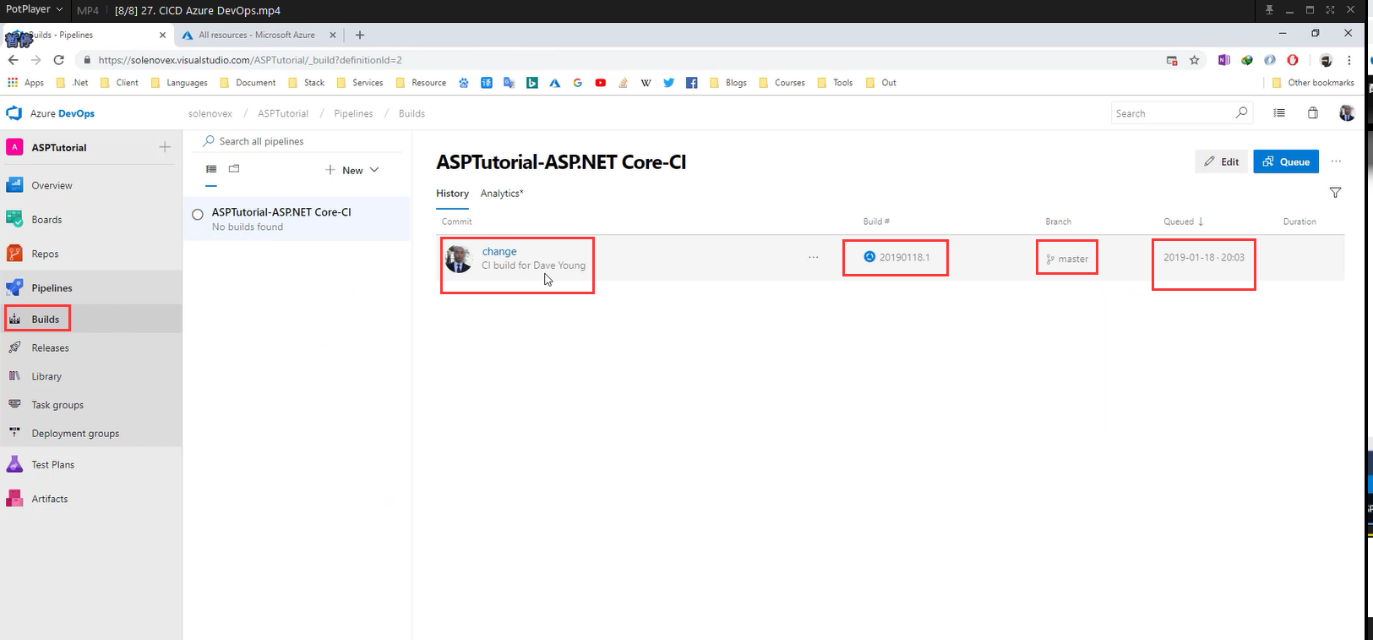The width and height of the screenshot is (1373, 640).
Task: Click the plus icon beside ASPTutorial project
Action: pos(165,147)
